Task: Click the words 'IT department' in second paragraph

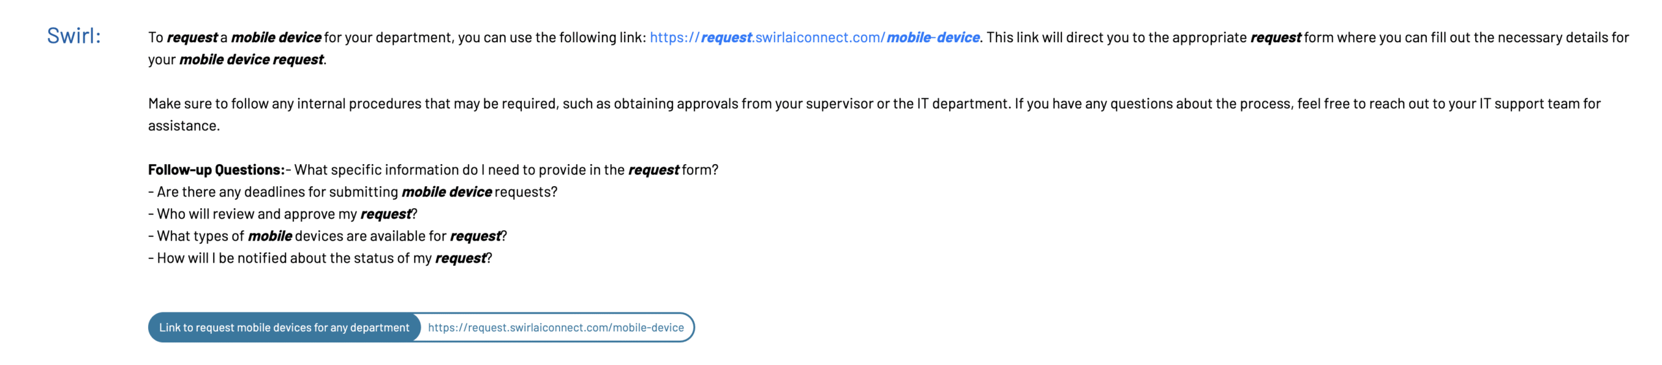Action: point(963,104)
